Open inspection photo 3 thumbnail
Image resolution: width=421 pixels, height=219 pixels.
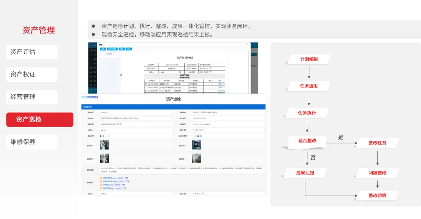point(104,158)
